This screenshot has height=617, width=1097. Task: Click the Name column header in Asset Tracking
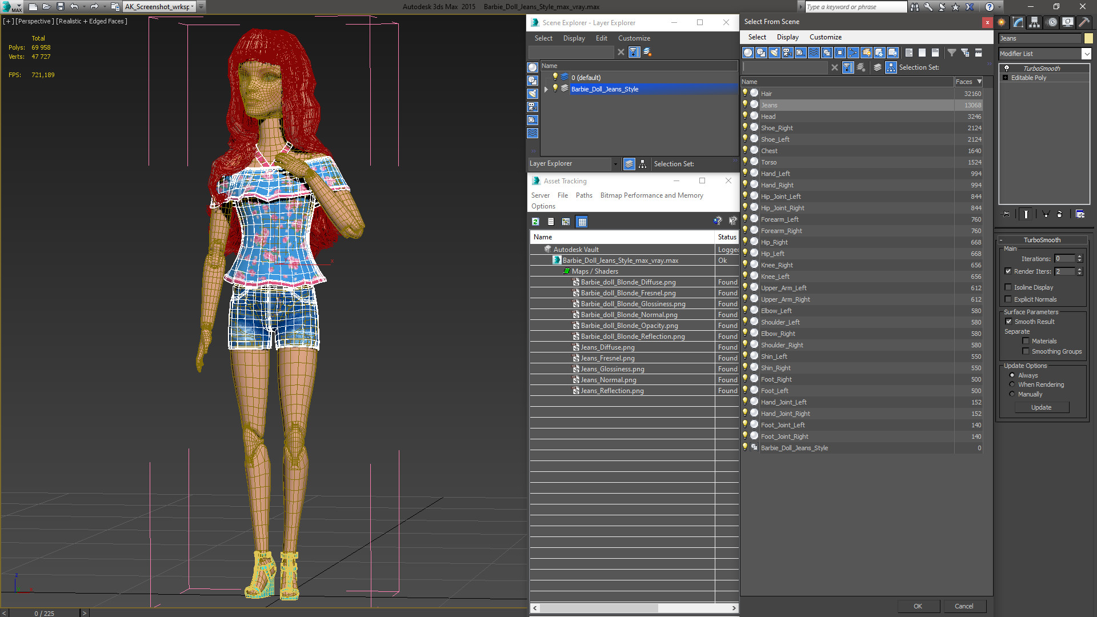point(622,237)
